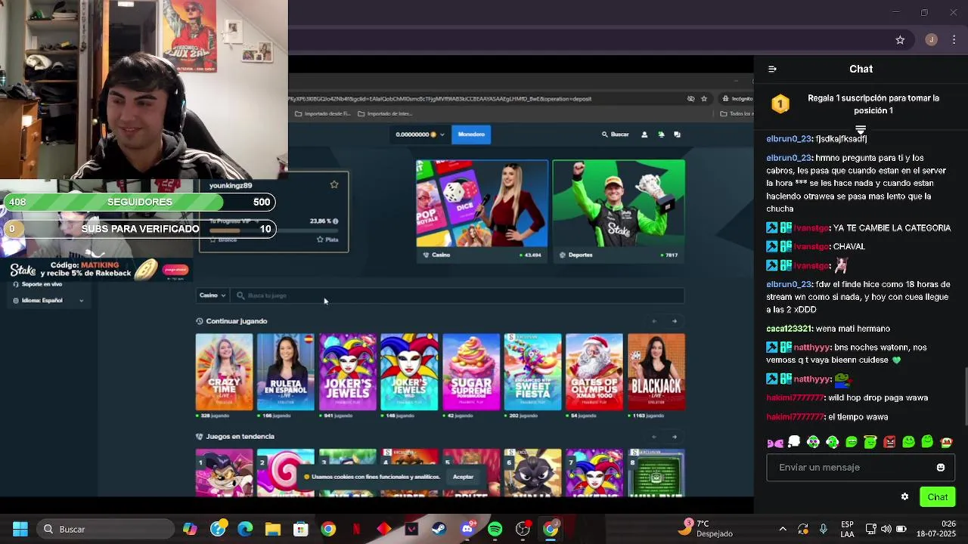Viewport: 968px width, 544px height.
Task: Insert the pink fish emote
Action: tap(775, 443)
